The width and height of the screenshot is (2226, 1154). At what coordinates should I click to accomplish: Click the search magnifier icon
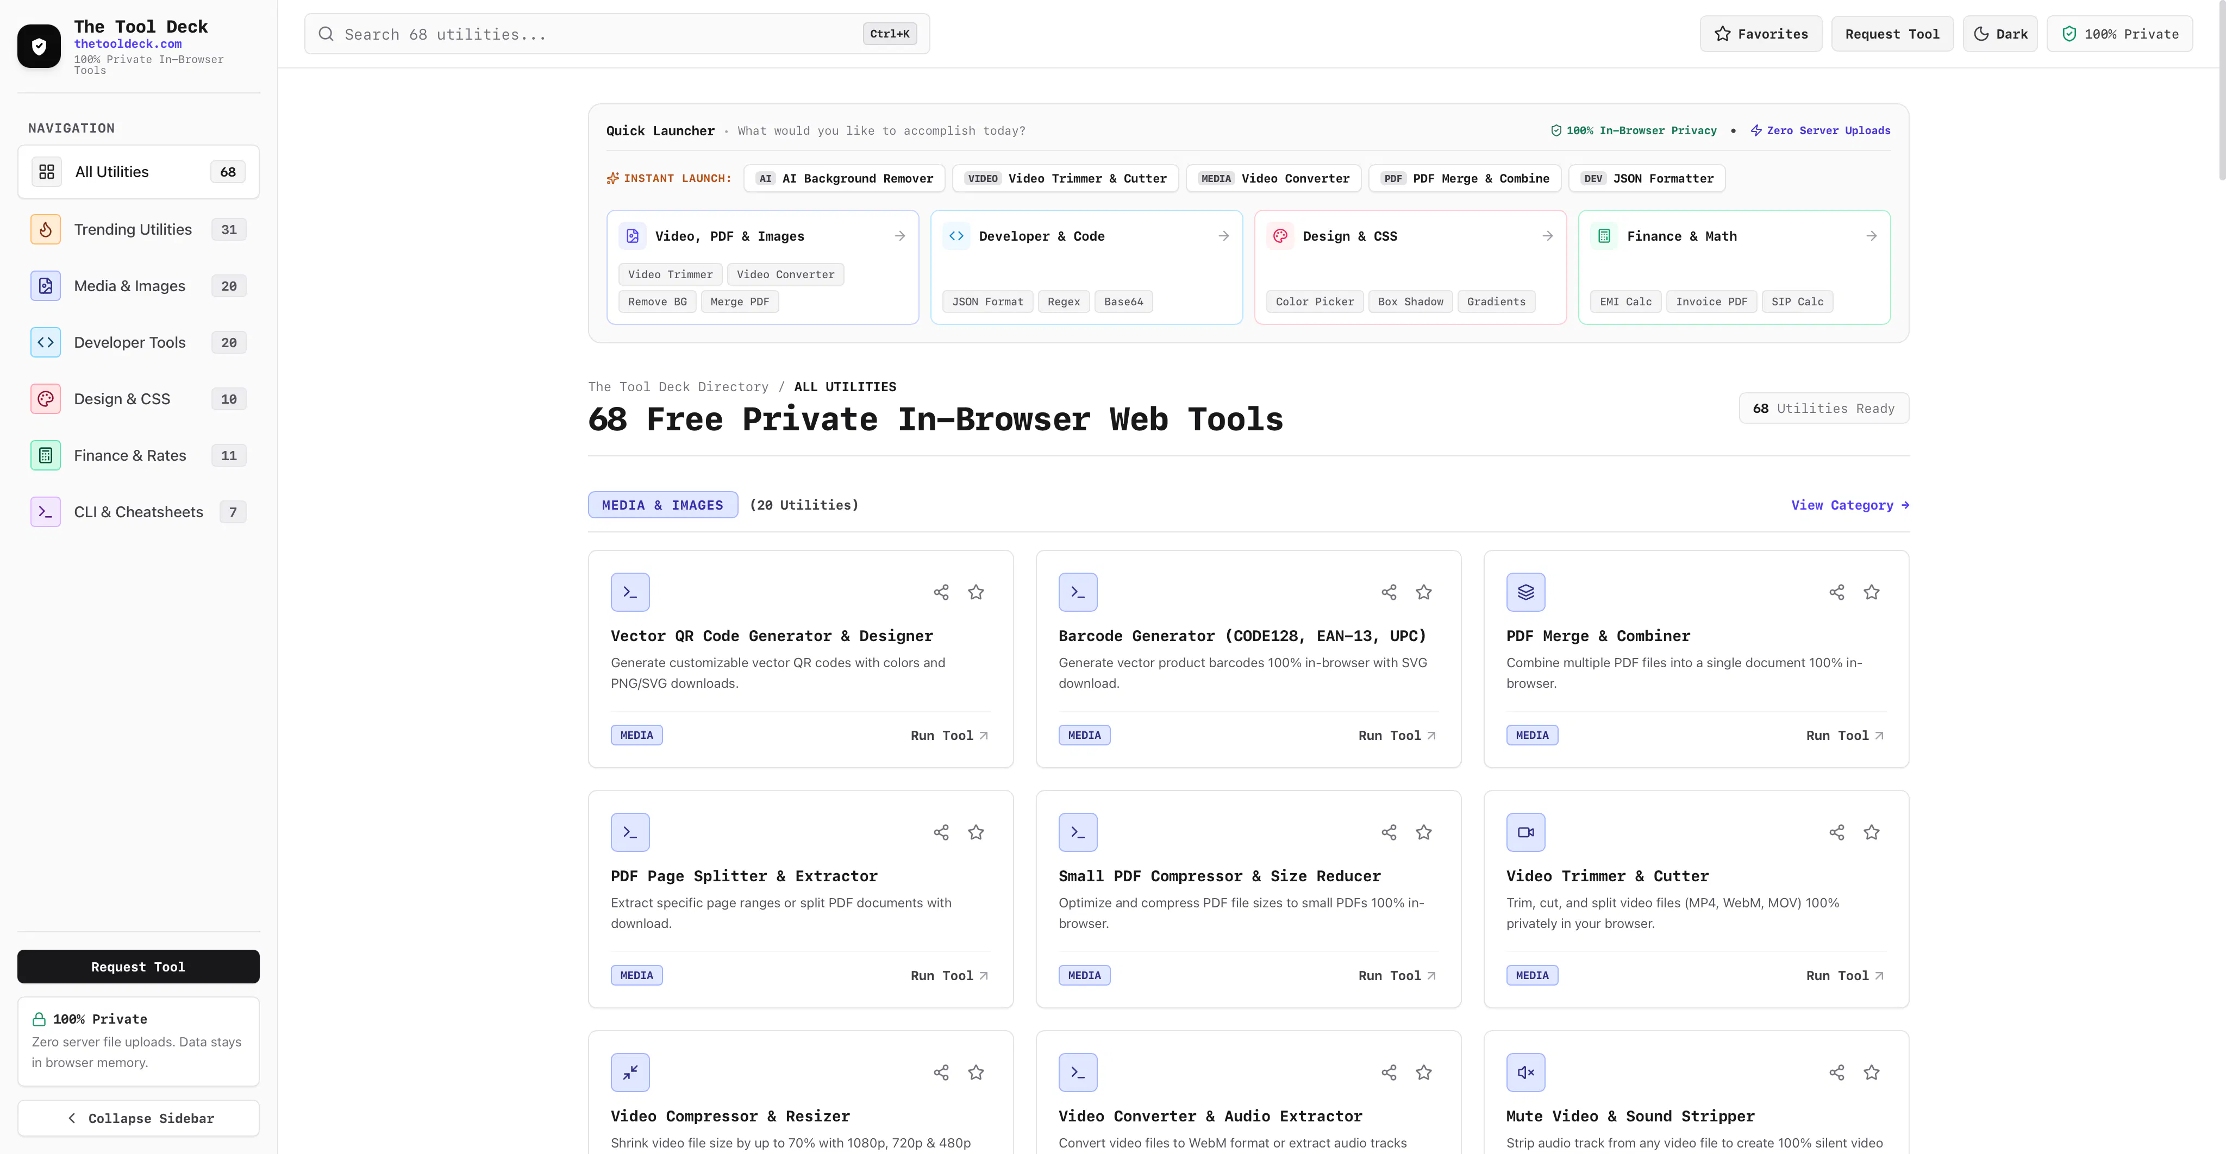click(326, 34)
